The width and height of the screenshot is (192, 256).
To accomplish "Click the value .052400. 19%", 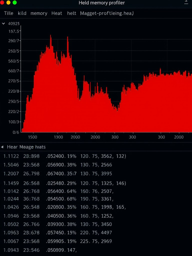I will [61, 156].
